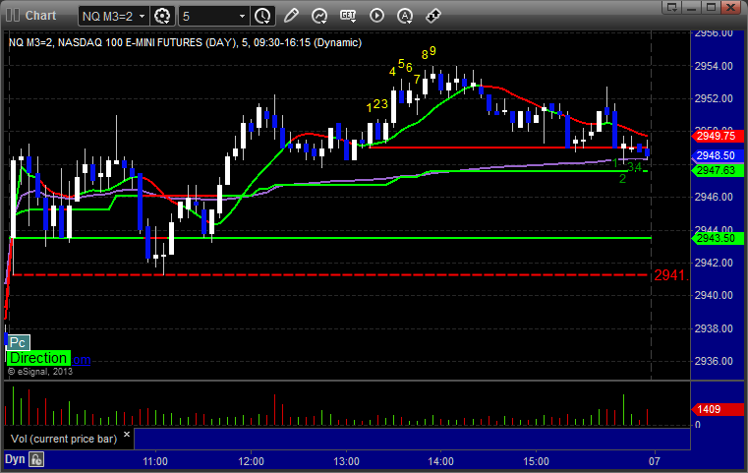Click the 14:00 time axis label

(440, 461)
